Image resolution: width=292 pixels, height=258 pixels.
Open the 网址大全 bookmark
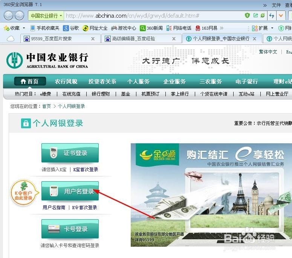[x=95, y=28]
